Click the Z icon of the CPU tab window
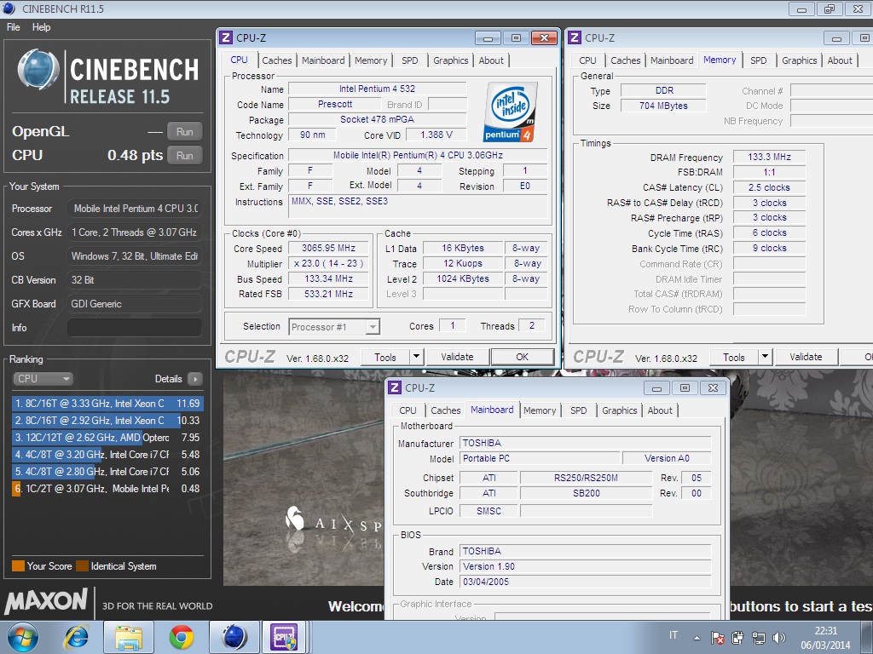Image resolution: width=873 pixels, height=654 pixels. point(225,37)
